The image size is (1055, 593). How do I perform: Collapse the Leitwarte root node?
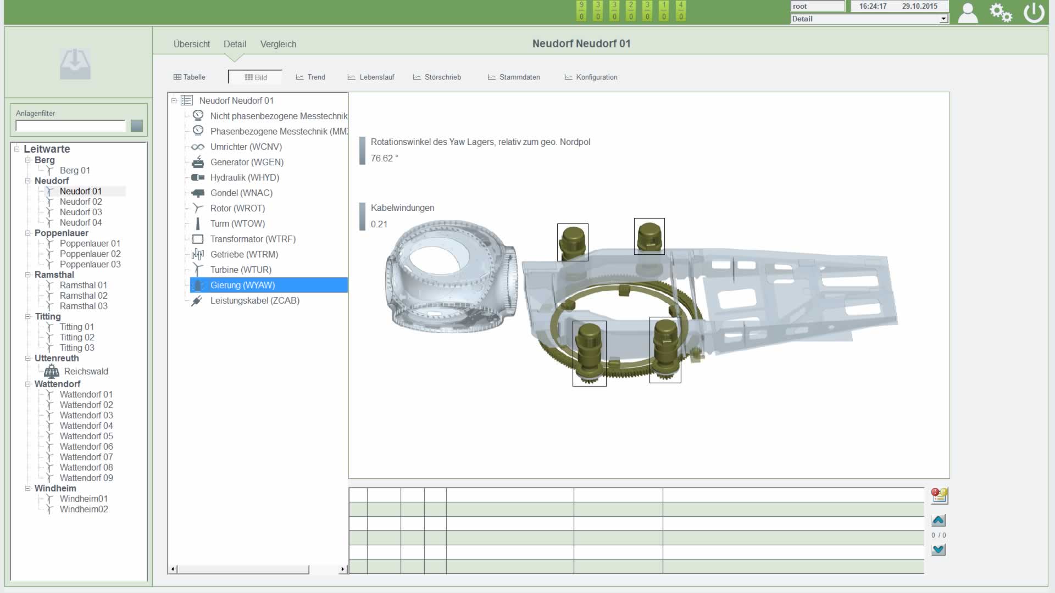(x=17, y=149)
